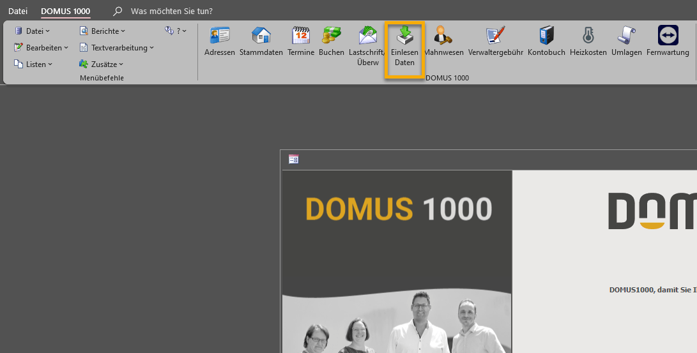Open the help question mark dropdown
This screenshot has height=353, width=697.
click(x=176, y=31)
